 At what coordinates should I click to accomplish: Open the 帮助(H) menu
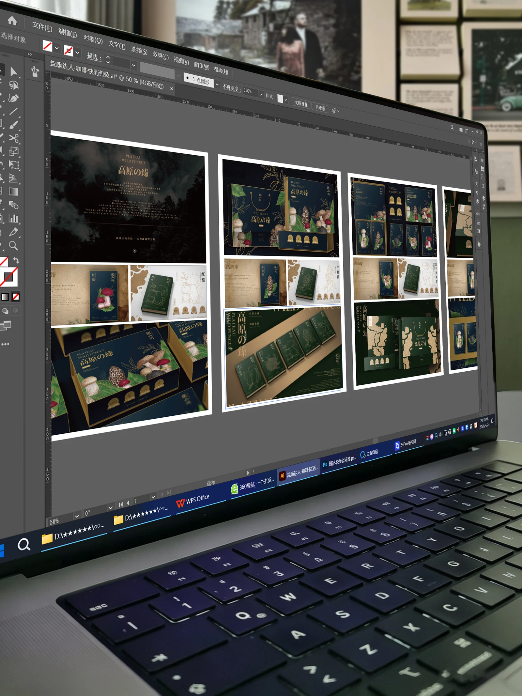click(221, 70)
